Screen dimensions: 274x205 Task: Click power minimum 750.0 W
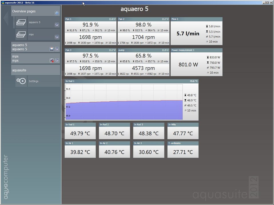click(x=213, y=62)
